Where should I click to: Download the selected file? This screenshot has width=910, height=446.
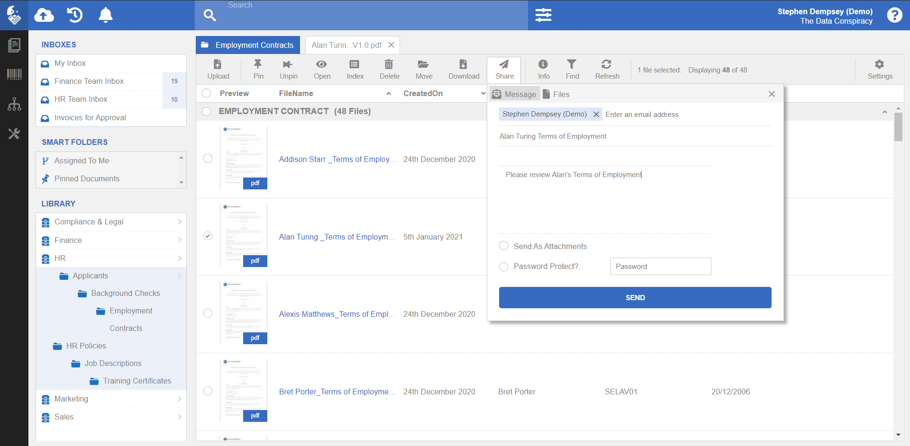coord(464,69)
